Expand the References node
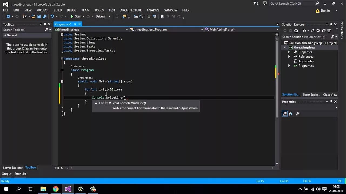 click(x=289, y=57)
